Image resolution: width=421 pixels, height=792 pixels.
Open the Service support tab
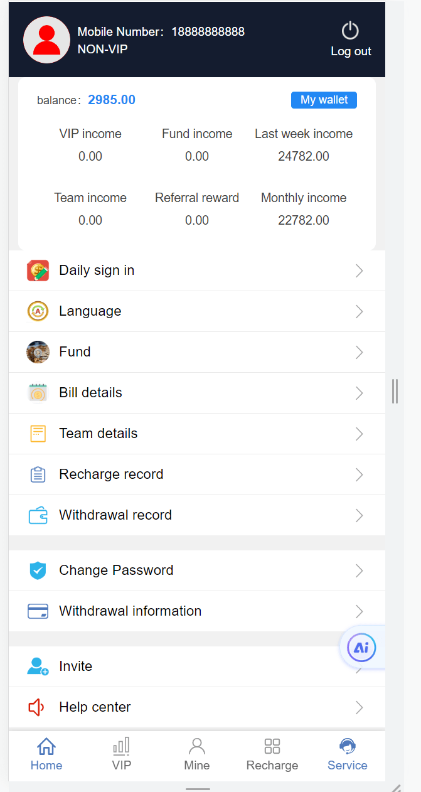click(348, 754)
